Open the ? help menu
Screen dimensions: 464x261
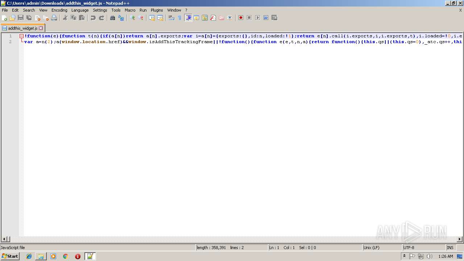186,10
